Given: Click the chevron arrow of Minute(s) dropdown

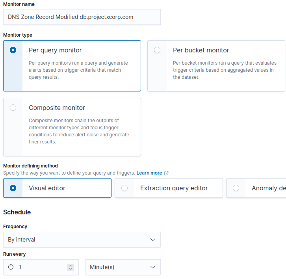Looking at the screenshot, I should click(153, 267).
